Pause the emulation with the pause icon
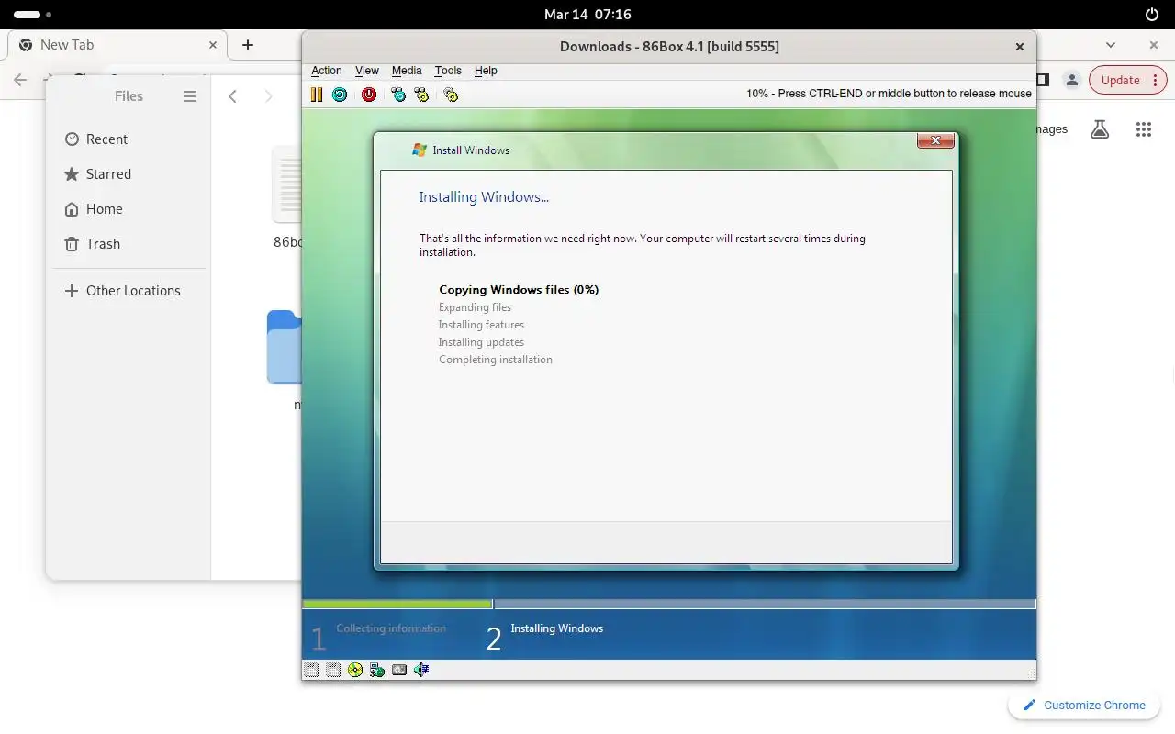The image size is (1175, 734). [317, 94]
